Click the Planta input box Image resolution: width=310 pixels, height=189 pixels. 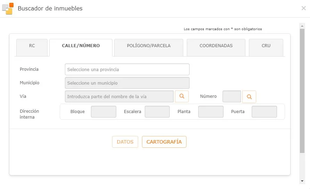[211, 112]
